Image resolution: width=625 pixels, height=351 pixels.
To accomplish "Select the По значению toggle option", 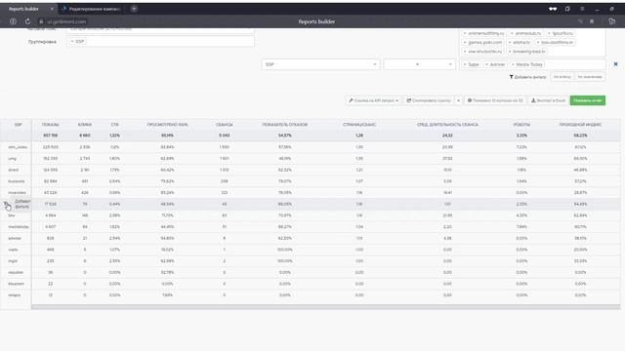I will pos(590,77).
